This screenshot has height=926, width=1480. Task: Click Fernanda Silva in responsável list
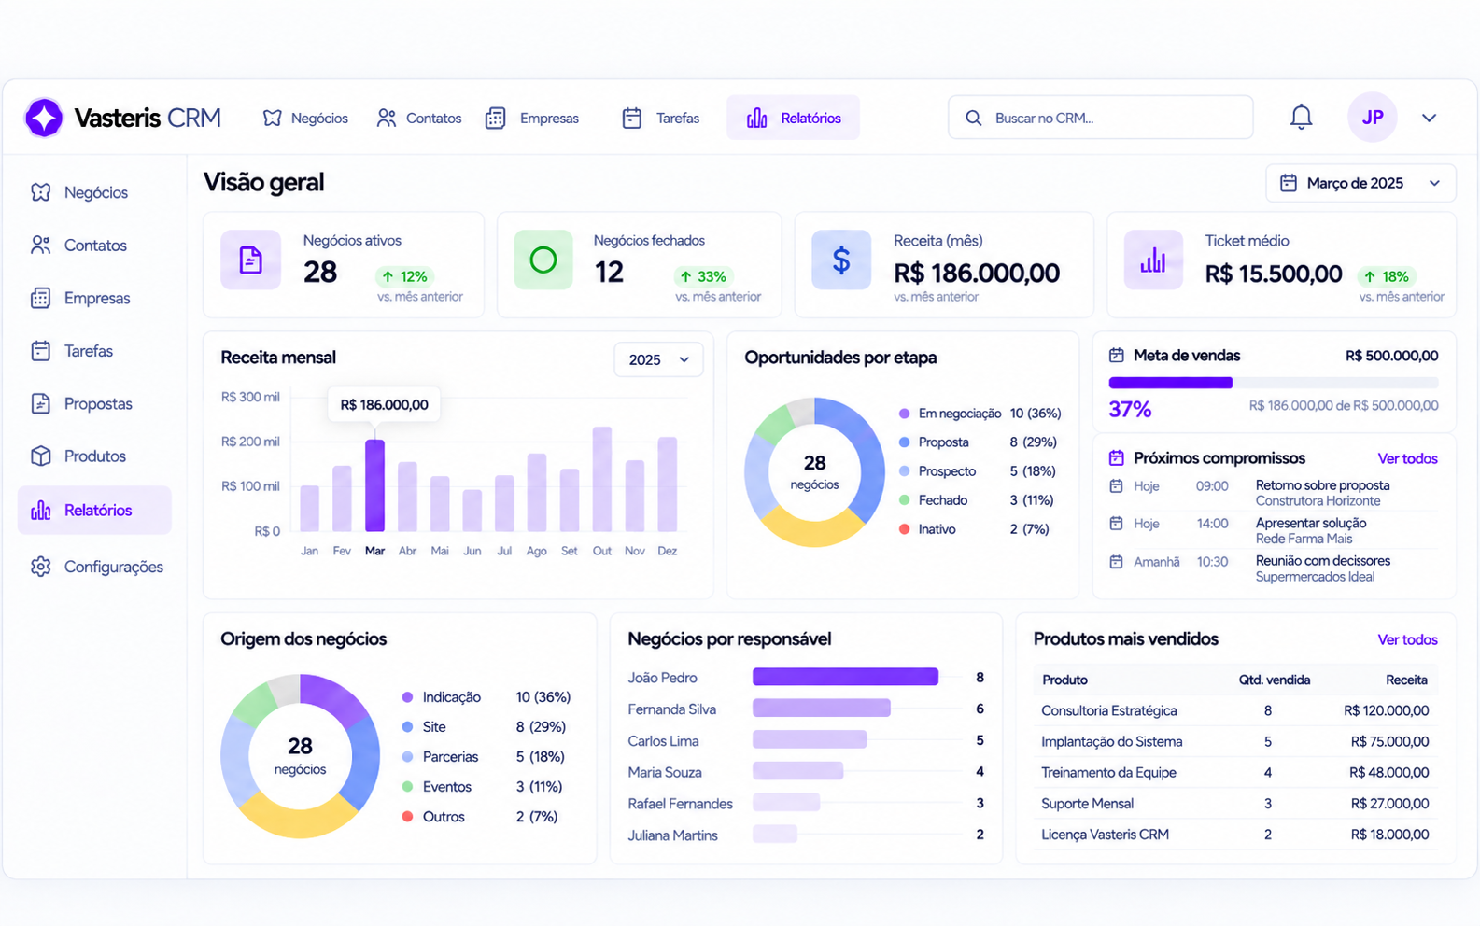[671, 709]
